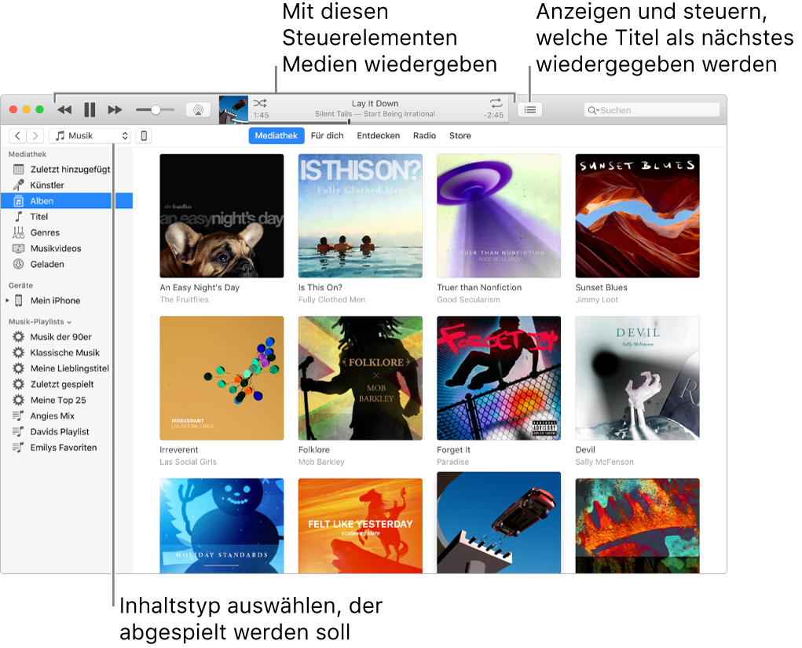
Task: Click Mob Barkley artist name
Action: [321, 462]
